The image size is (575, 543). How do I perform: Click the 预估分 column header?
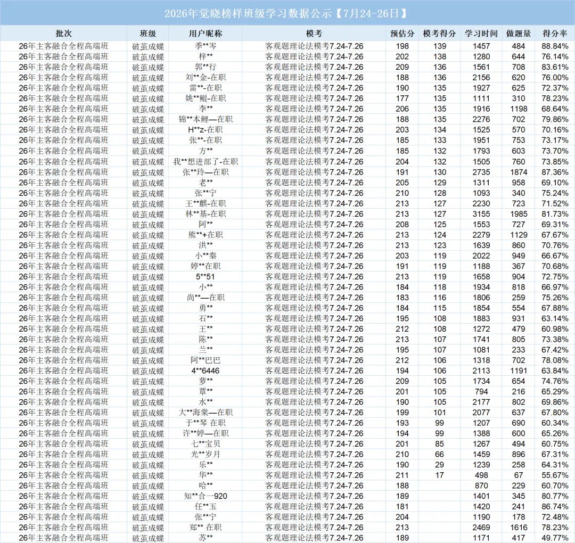pos(402,34)
